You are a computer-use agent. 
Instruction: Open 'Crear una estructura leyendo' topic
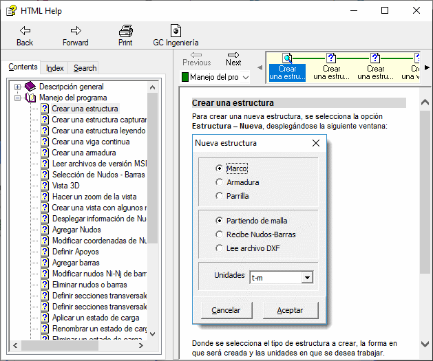pyautogui.click(x=98, y=131)
